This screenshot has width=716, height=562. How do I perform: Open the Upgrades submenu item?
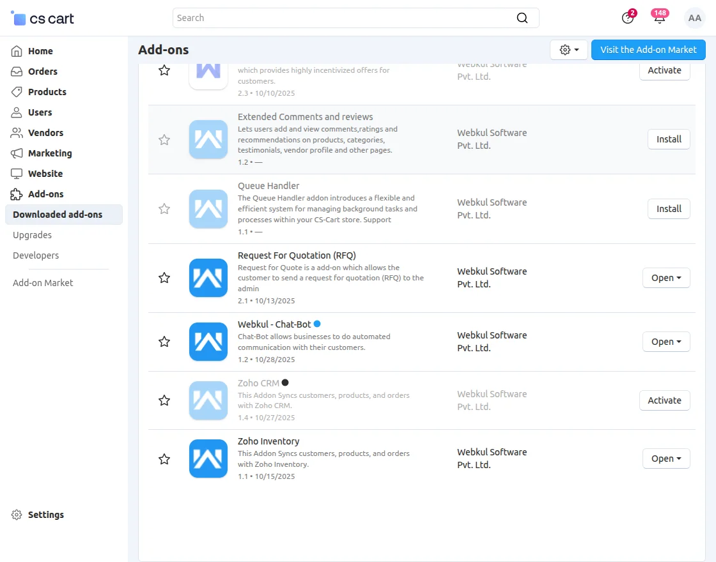pyautogui.click(x=32, y=235)
